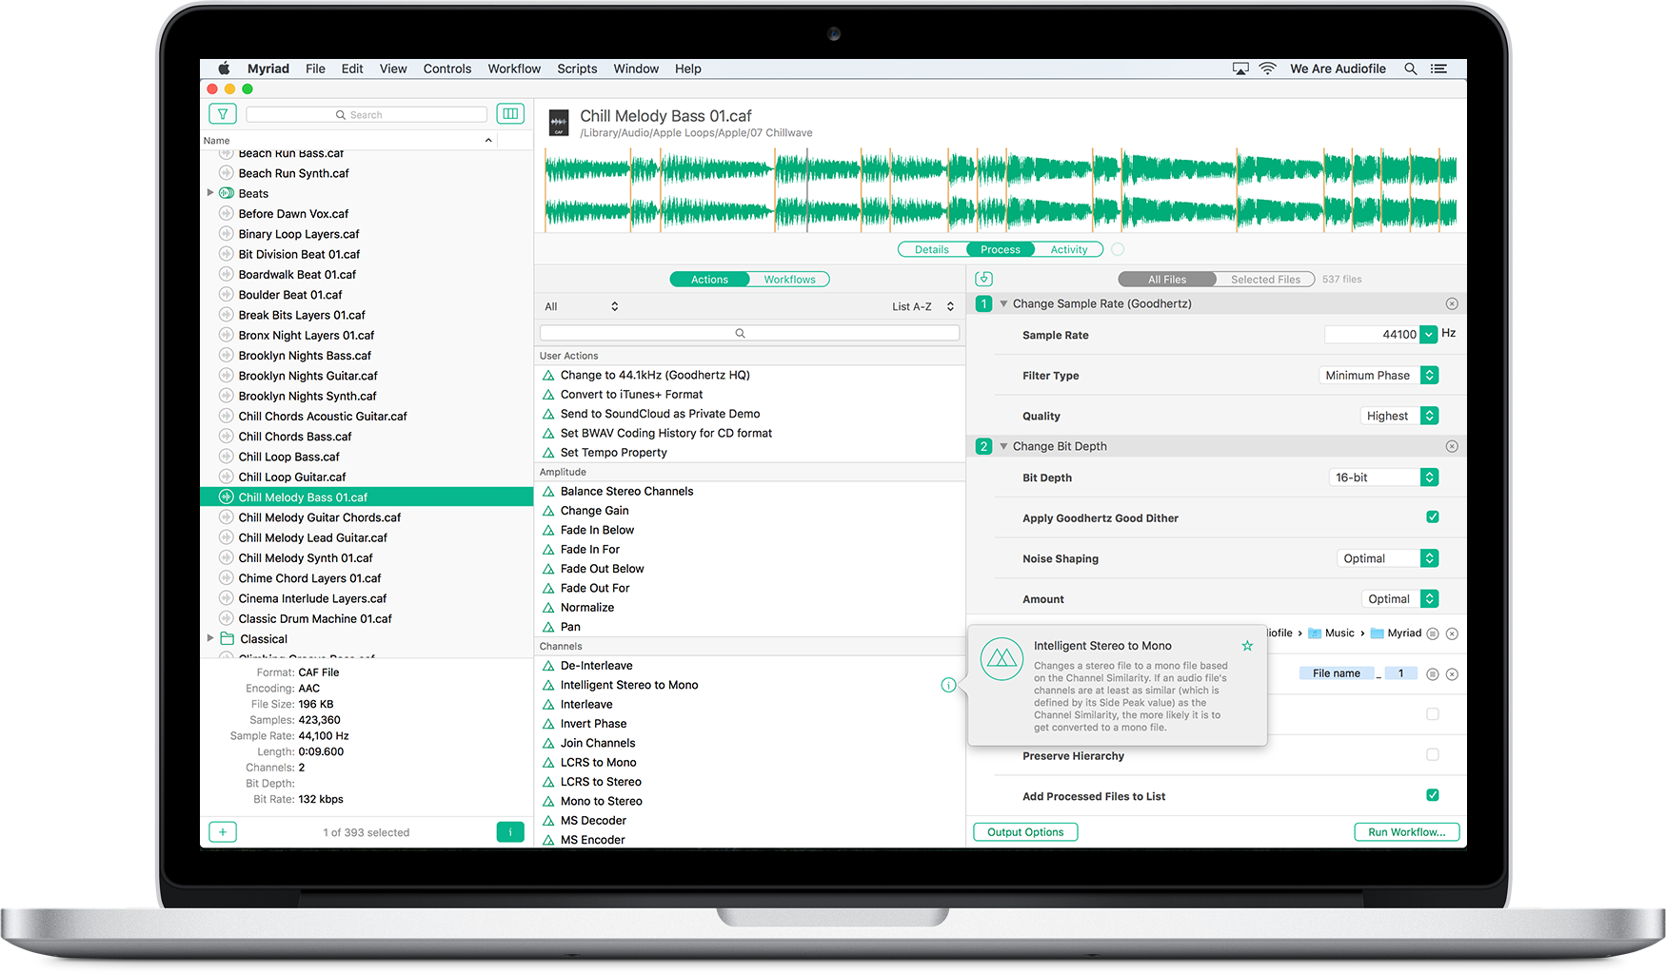1666x974 pixels.
Task: Switch to the Details tab
Action: [x=932, y=249]
